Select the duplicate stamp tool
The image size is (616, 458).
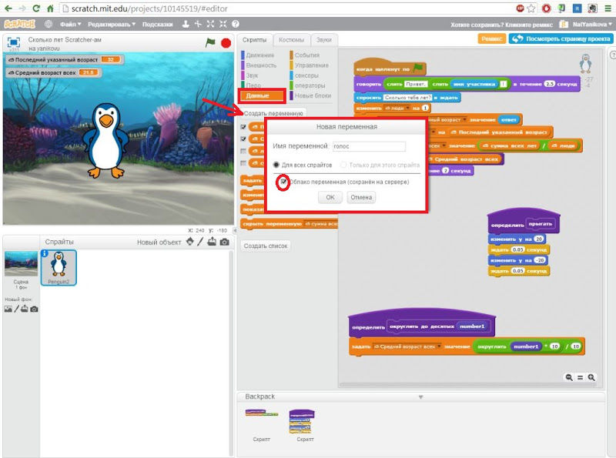[186, 24]
